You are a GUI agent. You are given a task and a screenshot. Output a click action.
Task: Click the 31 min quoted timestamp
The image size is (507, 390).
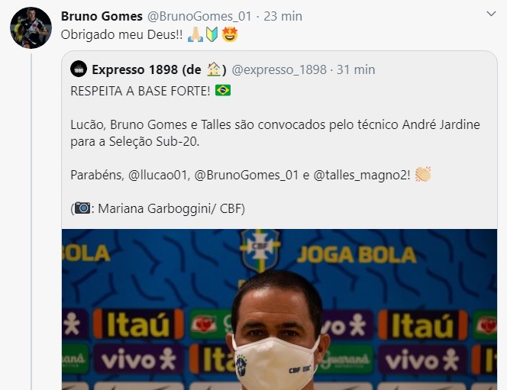pyautogui.click(x=356, y=69)
